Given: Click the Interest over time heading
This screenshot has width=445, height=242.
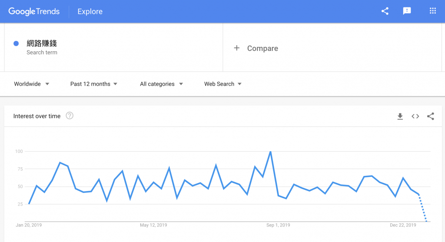Looking at the screenshot, I should coord(37,116).
